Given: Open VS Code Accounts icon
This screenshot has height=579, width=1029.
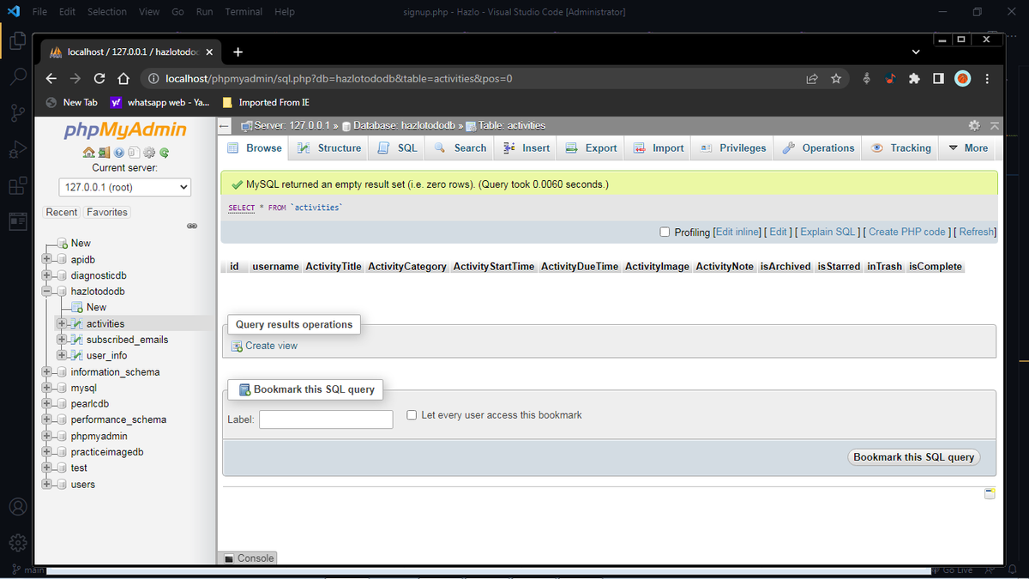Looking at the screenshot, I should [x=17, y=507].
